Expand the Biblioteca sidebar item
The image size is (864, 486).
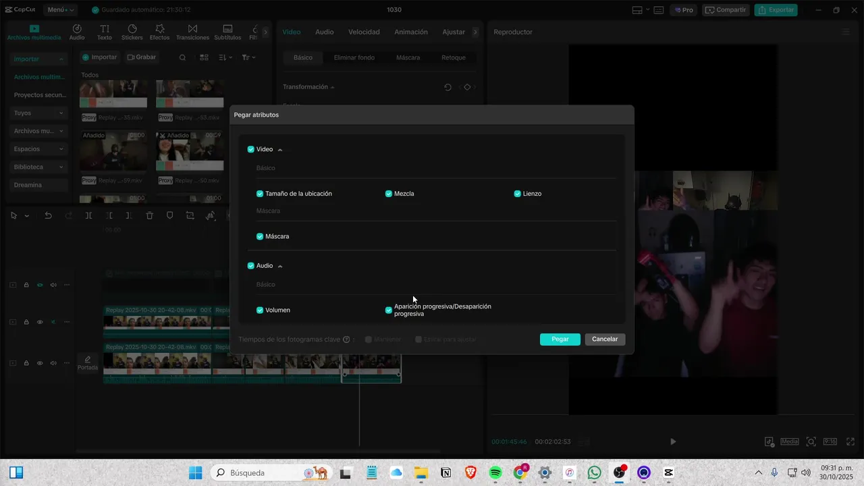tap(39, 167)
